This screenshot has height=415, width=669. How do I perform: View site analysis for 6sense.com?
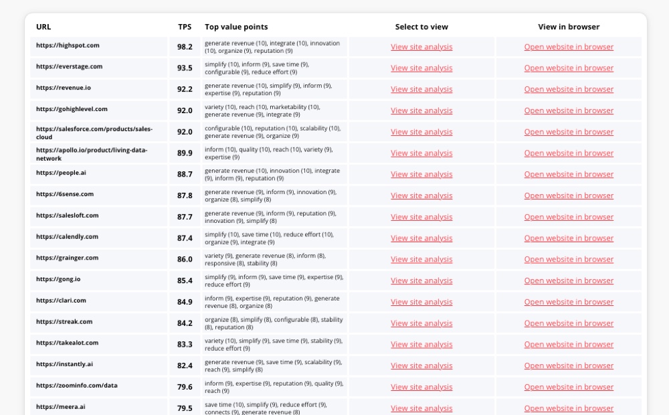click(421, 196)
